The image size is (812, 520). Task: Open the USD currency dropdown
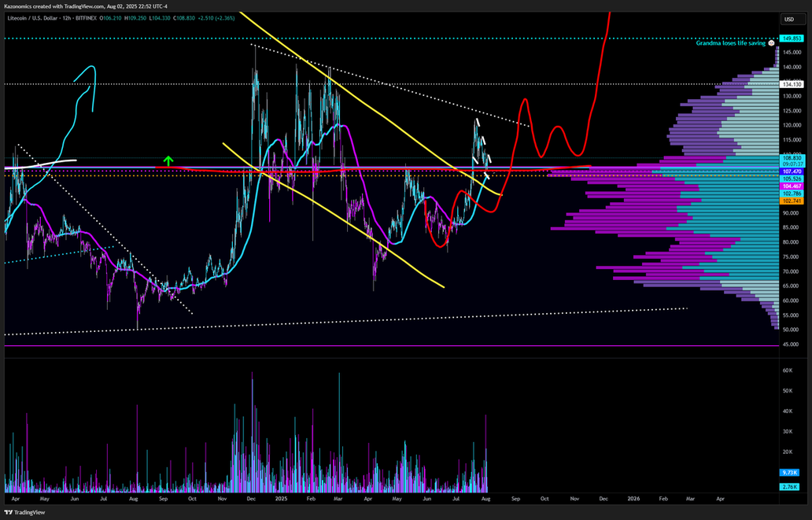(788, 19)
